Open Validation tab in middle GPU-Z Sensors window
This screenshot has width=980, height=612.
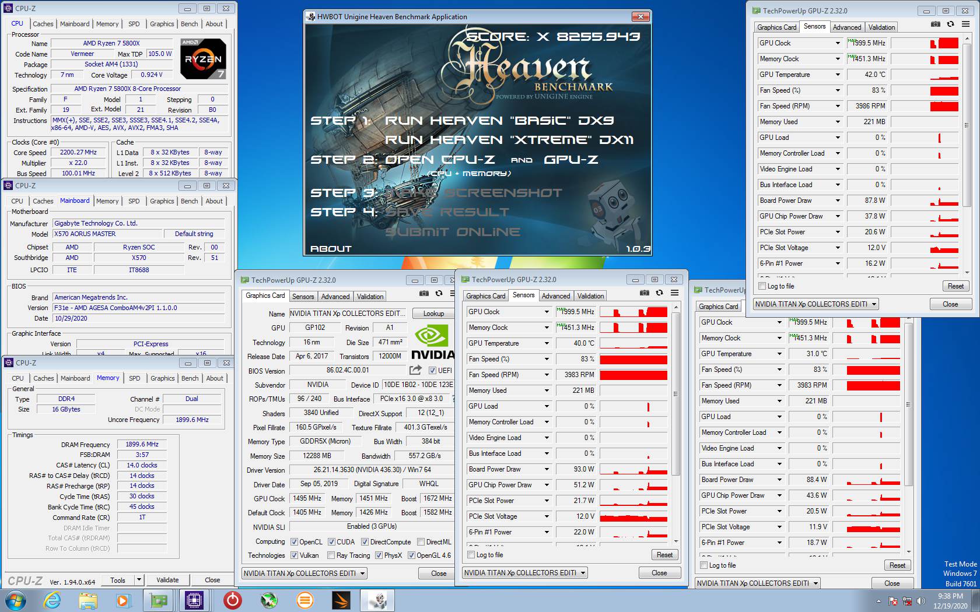[590, 296]
